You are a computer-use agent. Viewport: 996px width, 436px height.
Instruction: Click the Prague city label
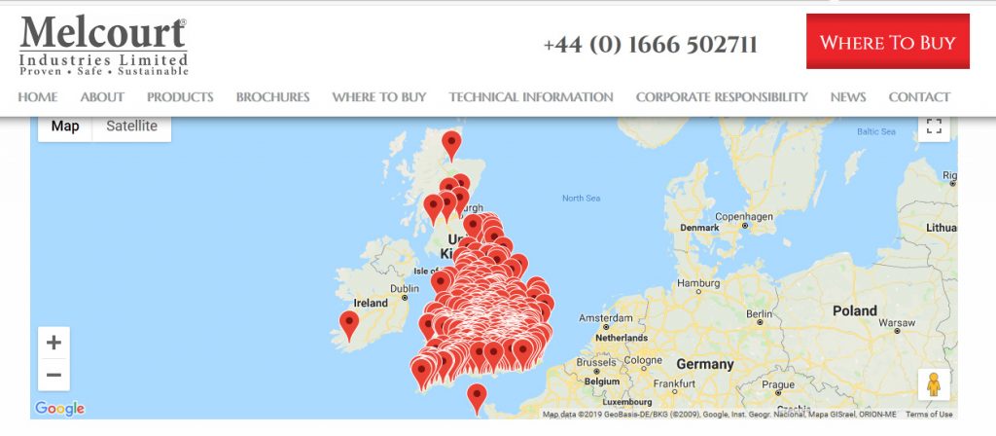pyautogui.click(x=778, y=384)
